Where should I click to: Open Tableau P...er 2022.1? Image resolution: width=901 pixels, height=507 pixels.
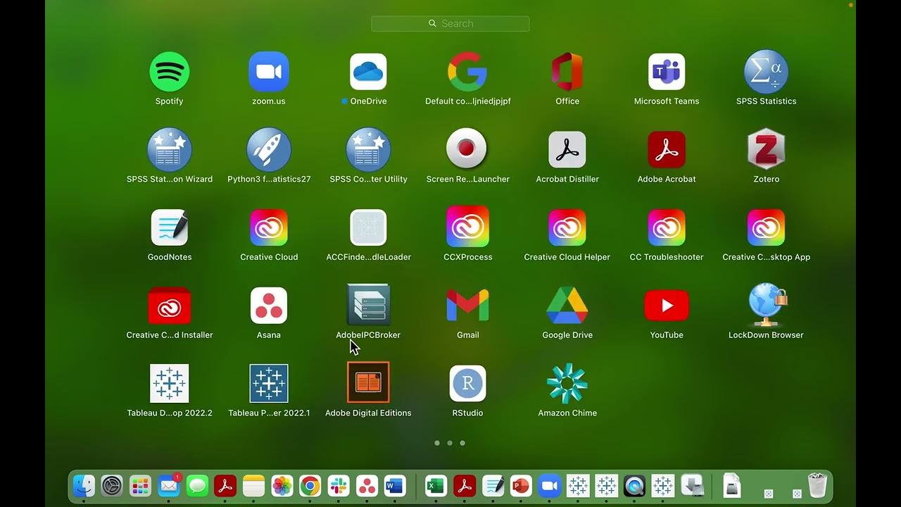pos(269,383)
